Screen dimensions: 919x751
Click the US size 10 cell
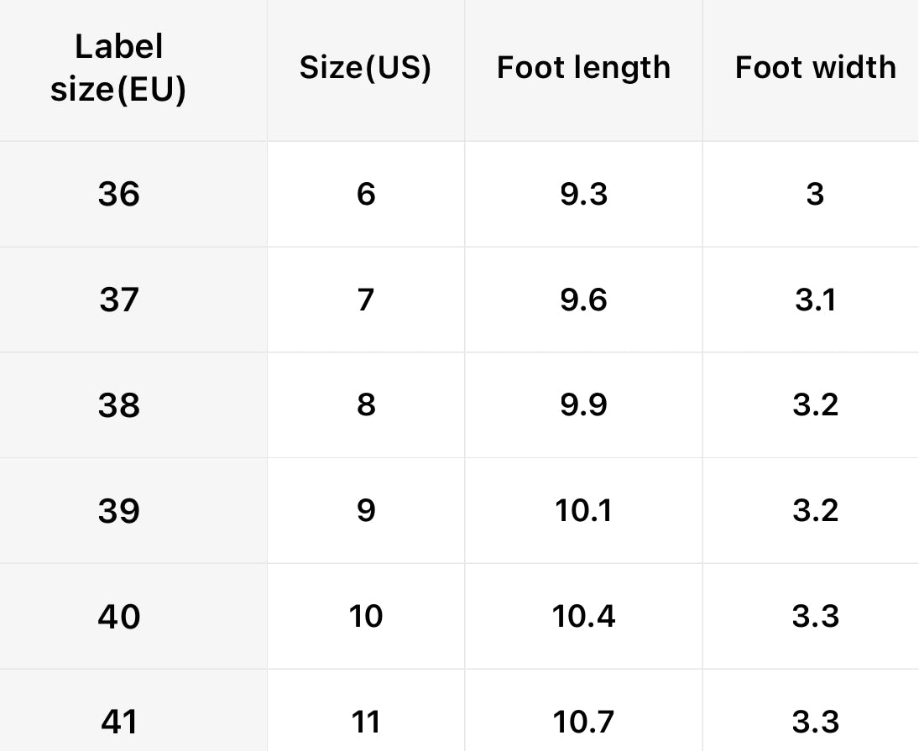[366, 617]
